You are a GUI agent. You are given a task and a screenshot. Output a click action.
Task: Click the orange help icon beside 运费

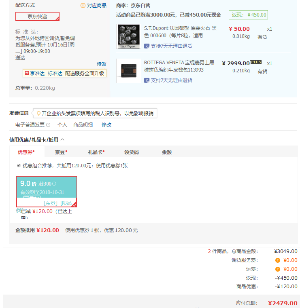point(278,269)
